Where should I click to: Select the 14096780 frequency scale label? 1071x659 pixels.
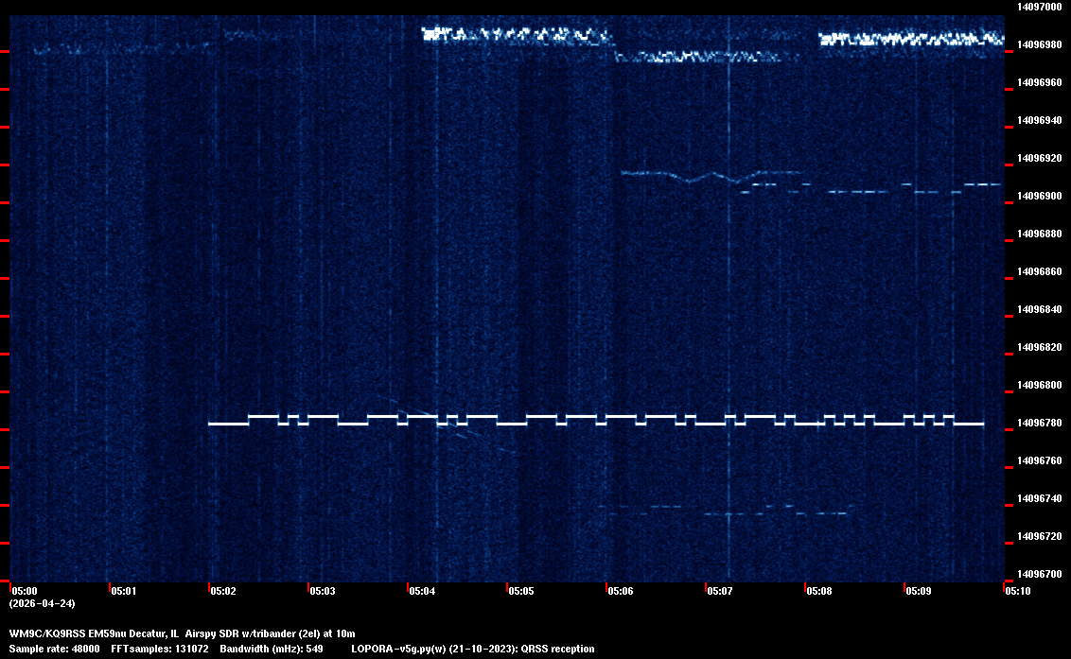[1038, 423]
